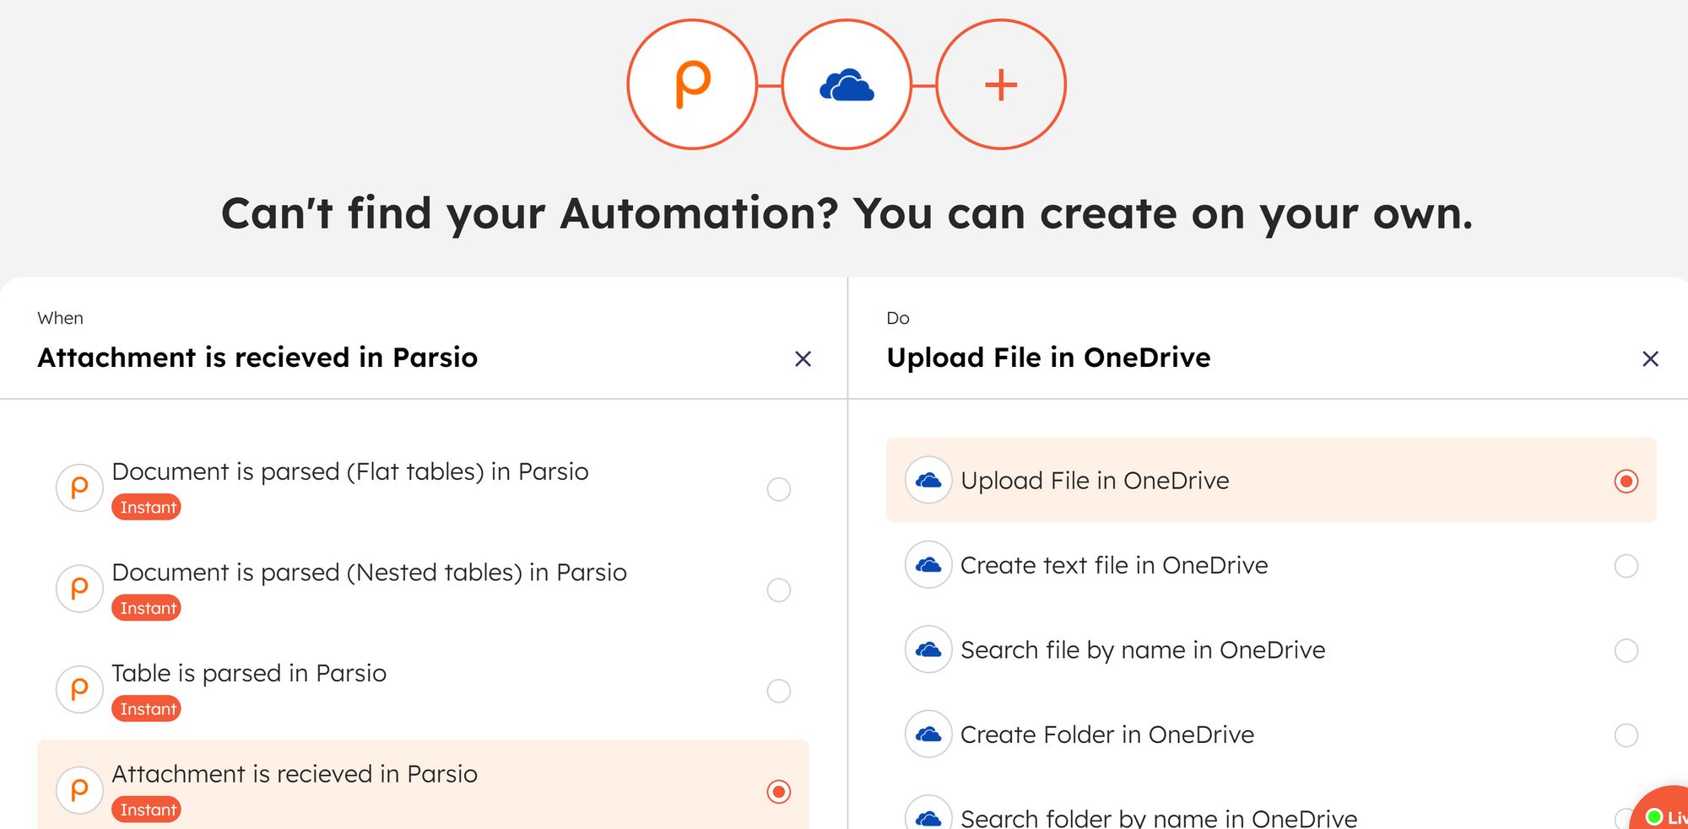Click OneDrive icon beside Search file by name

pyautogui.click(x=928, y=649)
